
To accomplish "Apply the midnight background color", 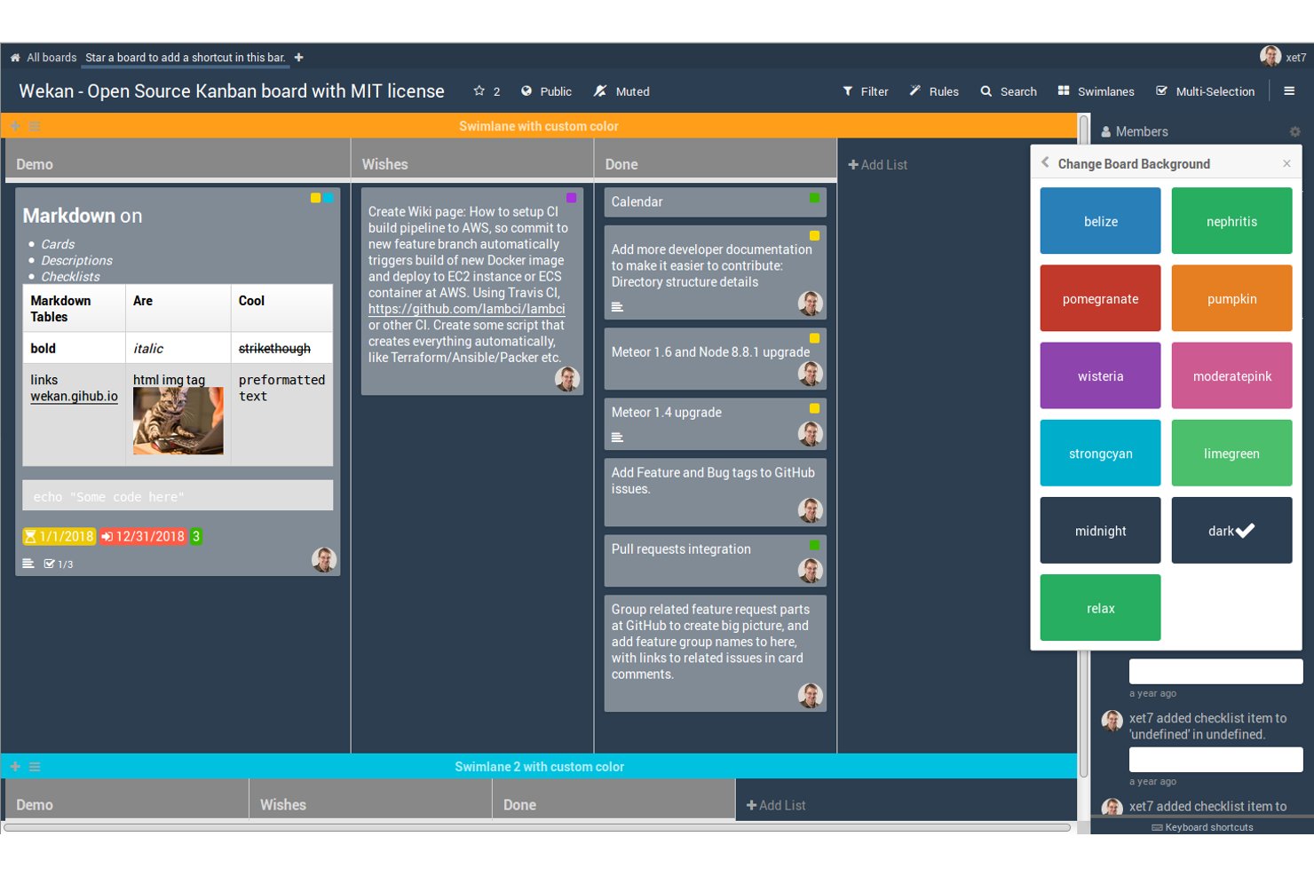I will (1100, 530).
